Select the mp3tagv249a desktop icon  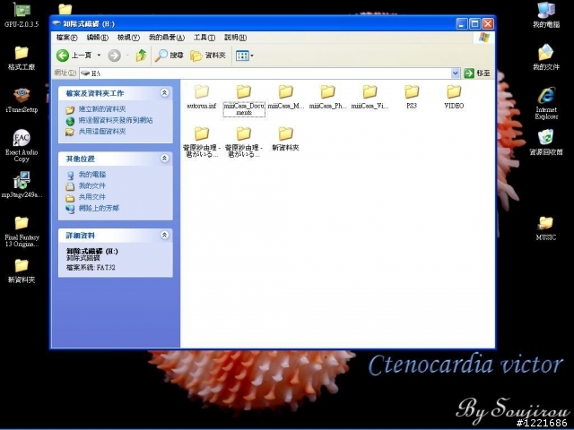click(22, 185)
